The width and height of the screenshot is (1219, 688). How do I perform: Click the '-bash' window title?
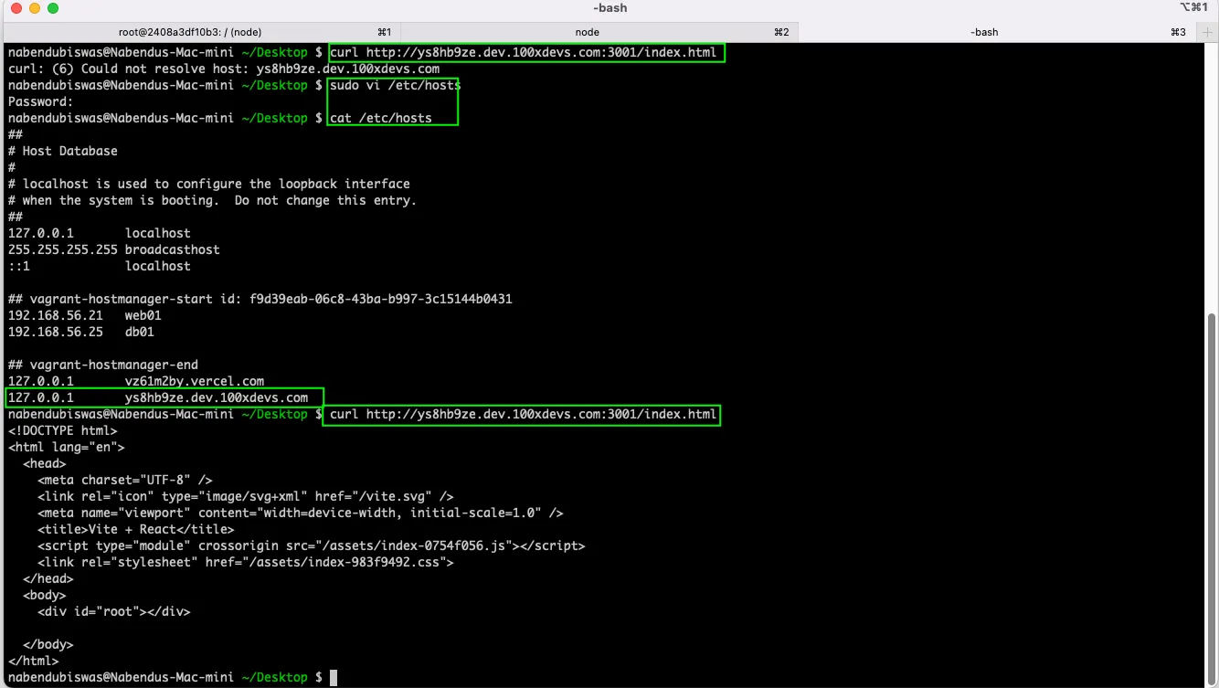[609, 8]
